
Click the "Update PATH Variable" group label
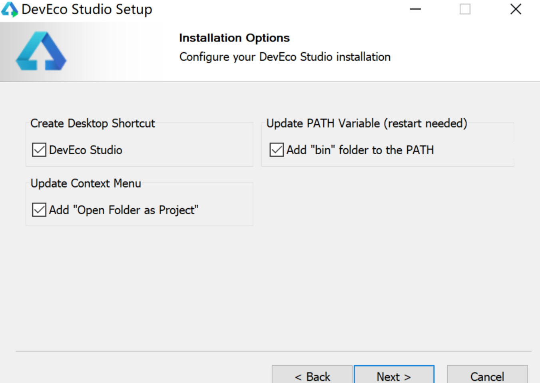pyautogui.click(x=367, y=123)
